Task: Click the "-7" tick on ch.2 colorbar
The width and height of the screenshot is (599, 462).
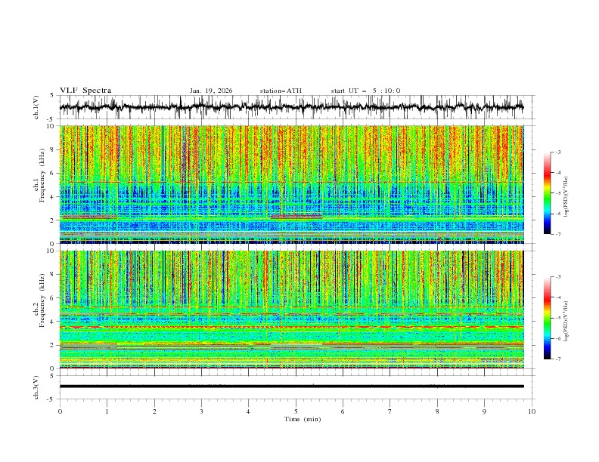Action: pyautogui.click(x=557, y=359)
